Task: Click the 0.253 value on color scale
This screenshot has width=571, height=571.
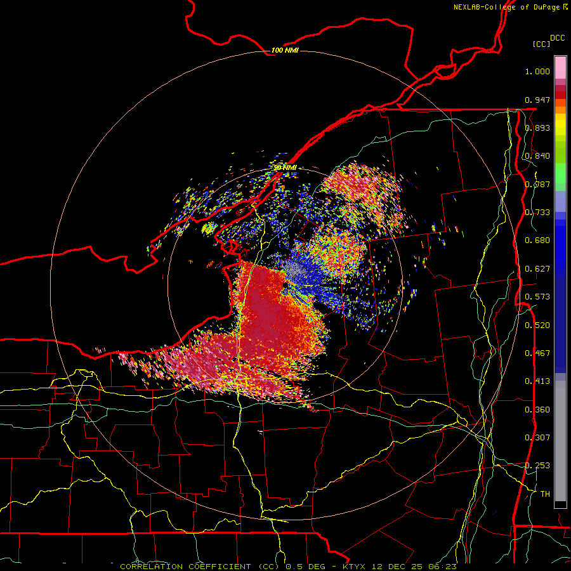Action: 537,466
